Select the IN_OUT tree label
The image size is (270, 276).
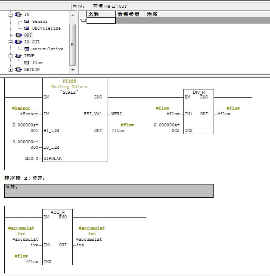point(32,42)
